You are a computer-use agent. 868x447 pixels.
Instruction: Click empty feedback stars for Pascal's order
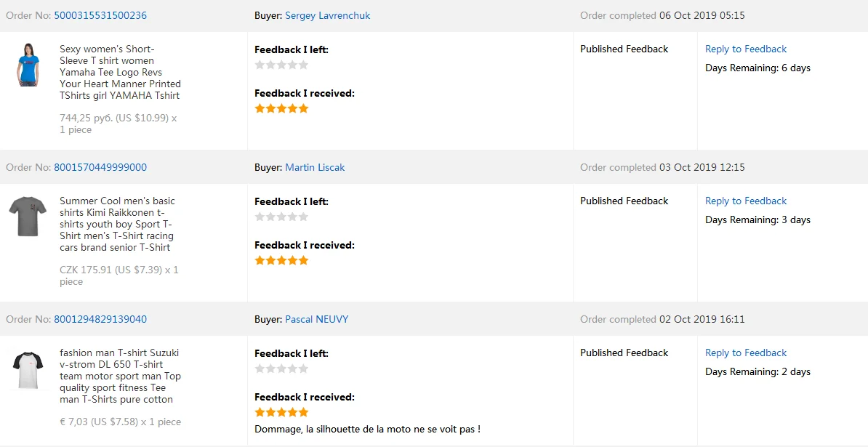tap(281, 369)
